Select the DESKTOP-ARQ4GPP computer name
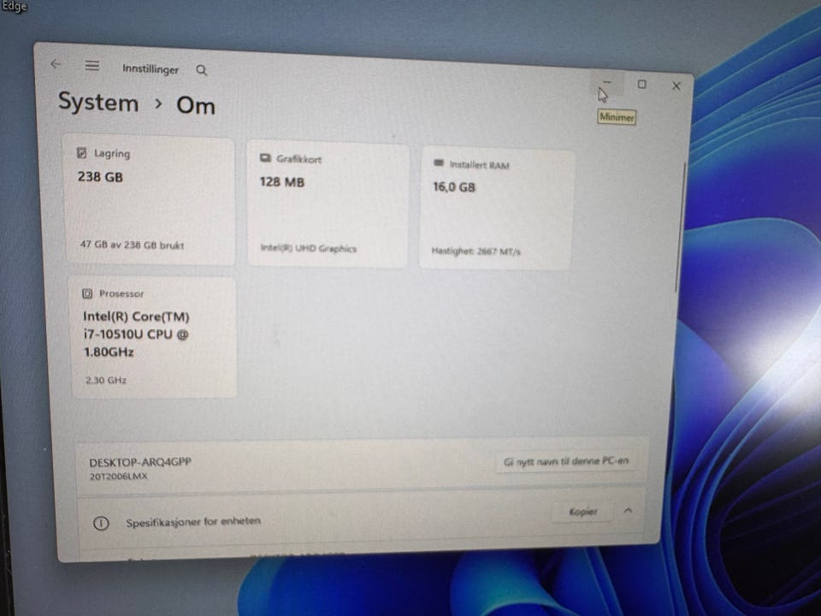The height and width of the screenshot is (616, 821). (x=139, y=462)
